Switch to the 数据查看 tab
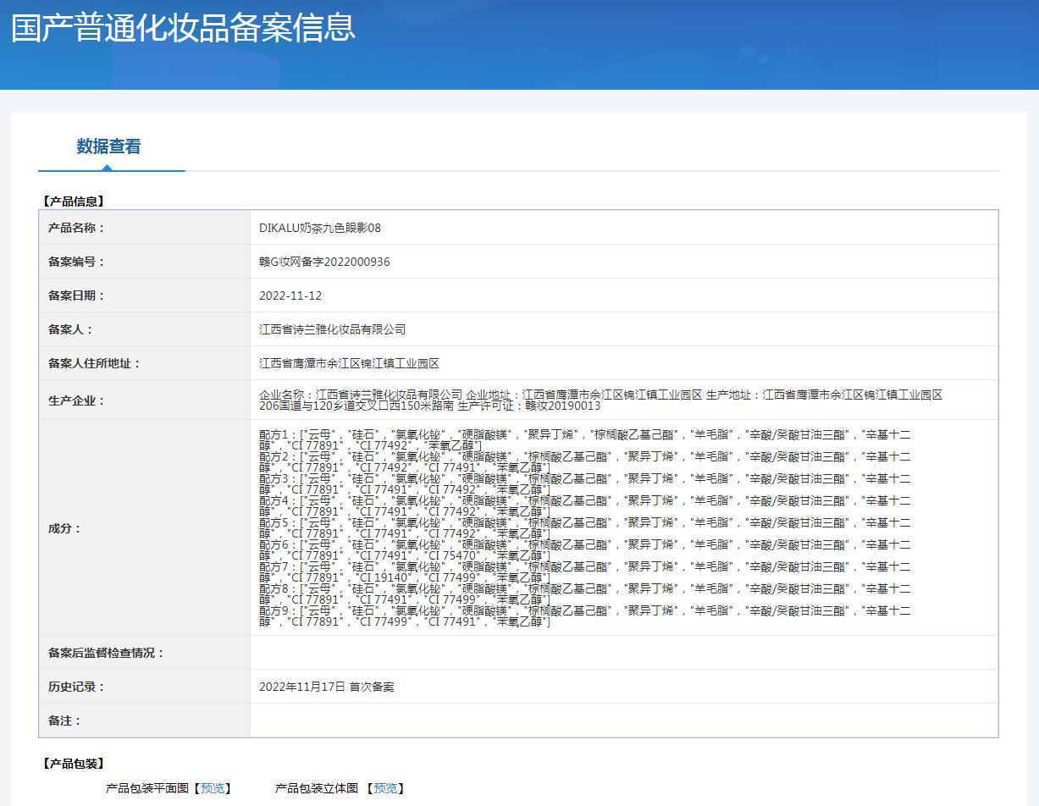This screenshot has width=1039, height=806. tap(108, 146)
